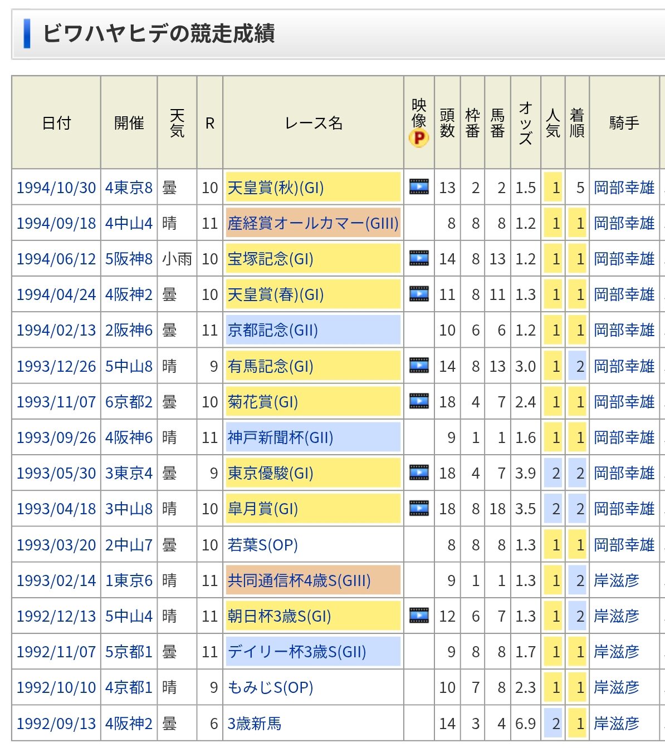The width and height of the screenshot is (665, 748).
Task: Open 菊花賞 race video icon
Action: click(419, 401)
